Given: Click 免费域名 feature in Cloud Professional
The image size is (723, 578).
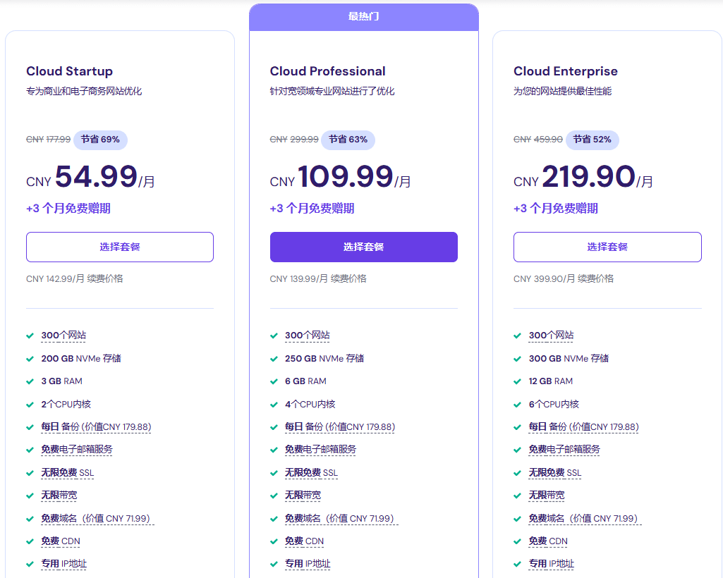Looking at the screenshot, I should pos(339,519).
